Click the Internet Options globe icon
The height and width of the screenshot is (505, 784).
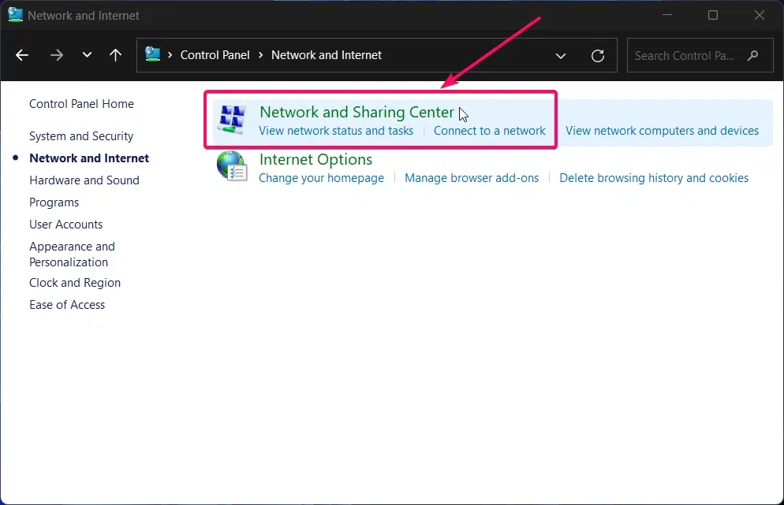[232, 165]
